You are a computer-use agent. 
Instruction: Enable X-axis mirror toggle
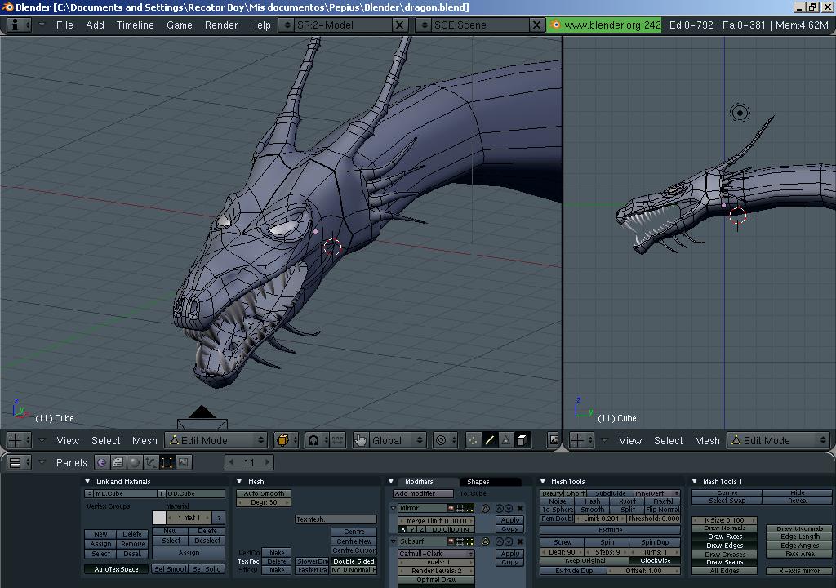(799, 571)
